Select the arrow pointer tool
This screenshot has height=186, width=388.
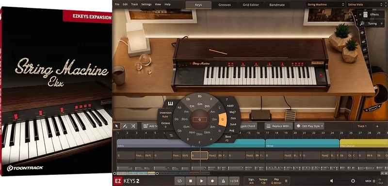pyautogui.click(x=116, y=126)
